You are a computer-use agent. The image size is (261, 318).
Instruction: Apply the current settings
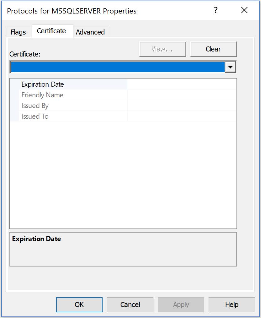pyautogui.click(x=181, y=305)
